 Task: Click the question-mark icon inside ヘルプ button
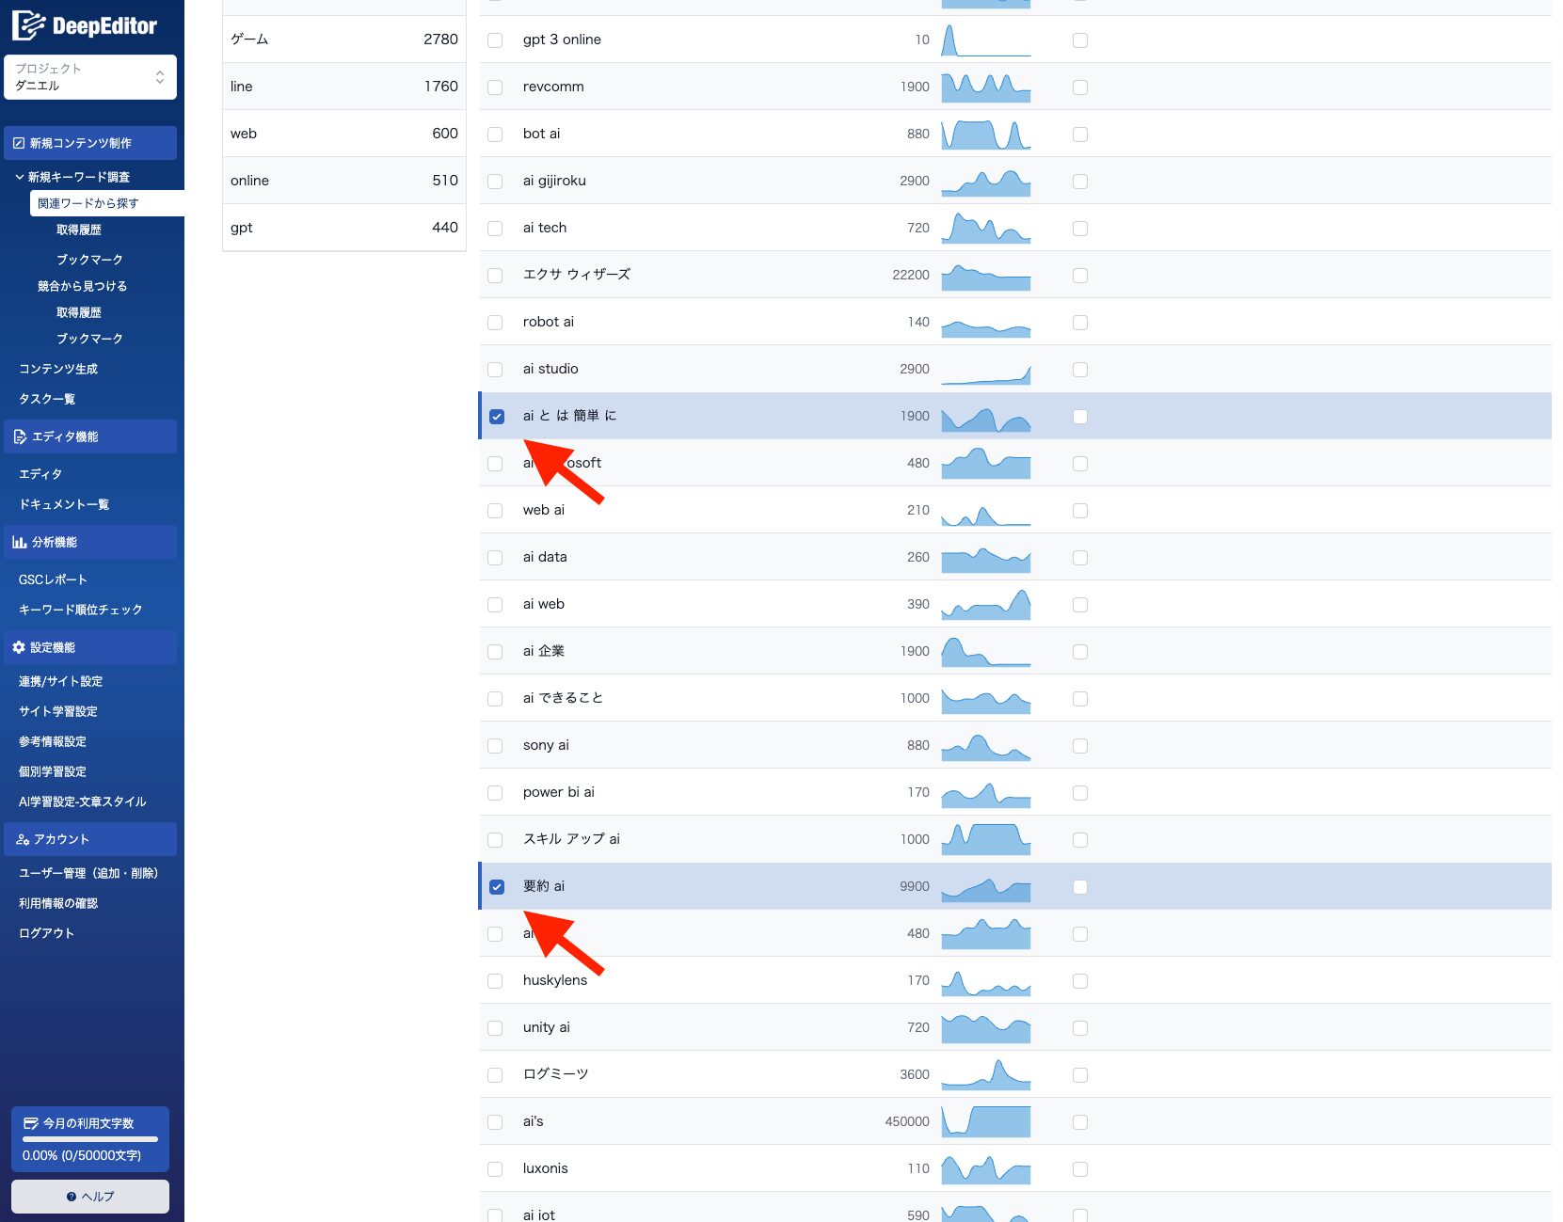click(x=72, y=1196)
